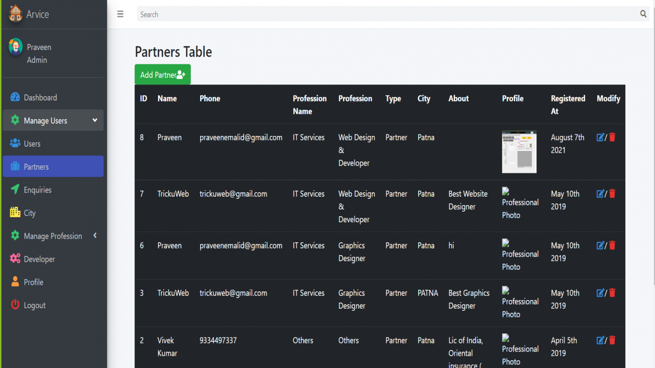The height and width of the screenshot is (368, 655).
Task: Click the Profession Name column header
Action: pyautogui.click(x=310, y=105)
